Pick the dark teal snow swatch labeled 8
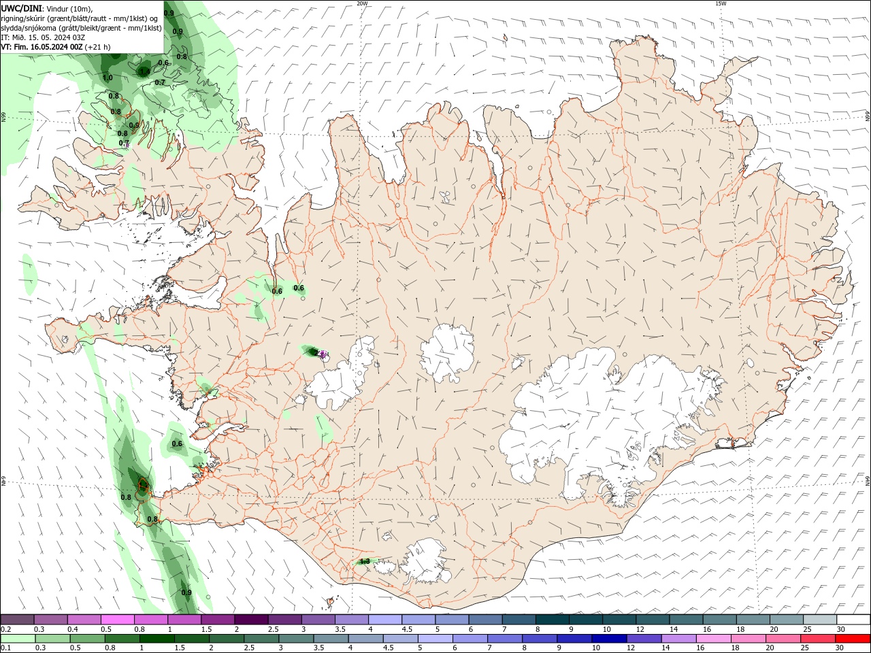 click(552, 620)
